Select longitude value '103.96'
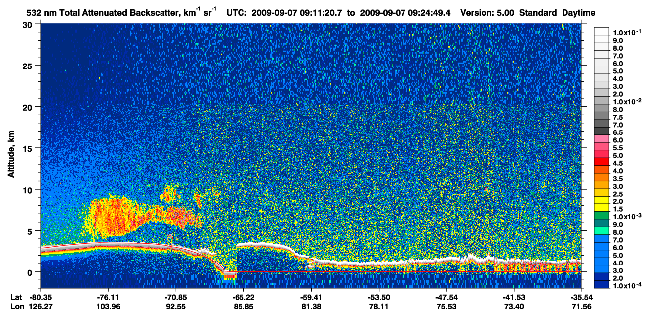Viewport: 646px width, 331px height. [108, 307]
